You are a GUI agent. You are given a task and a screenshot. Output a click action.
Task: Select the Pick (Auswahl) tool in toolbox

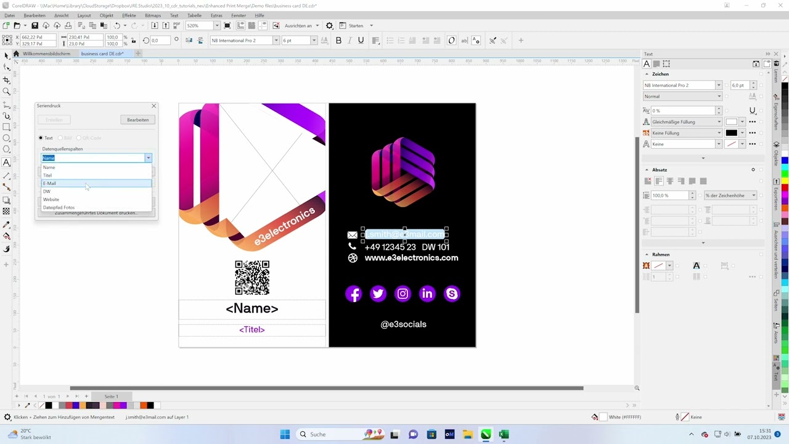(6, 56)
